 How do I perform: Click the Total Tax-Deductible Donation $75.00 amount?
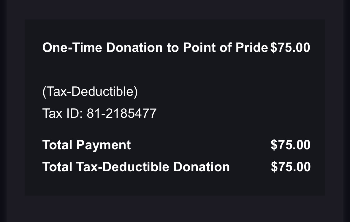tap(291, 167)
